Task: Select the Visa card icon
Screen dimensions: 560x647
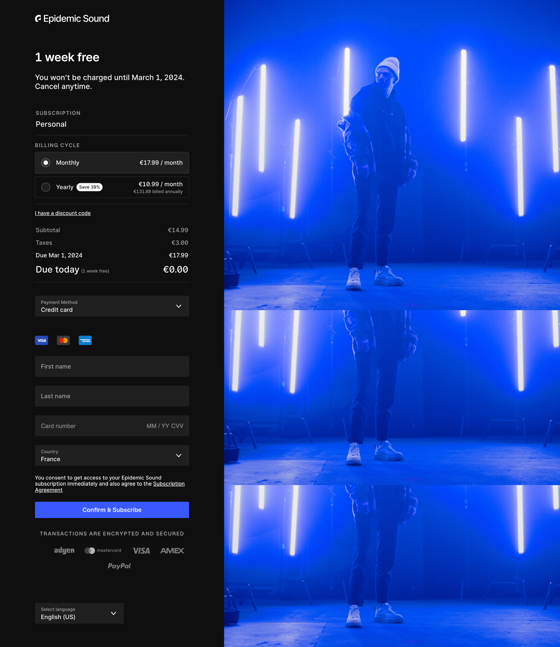Action: coord(41,340)
